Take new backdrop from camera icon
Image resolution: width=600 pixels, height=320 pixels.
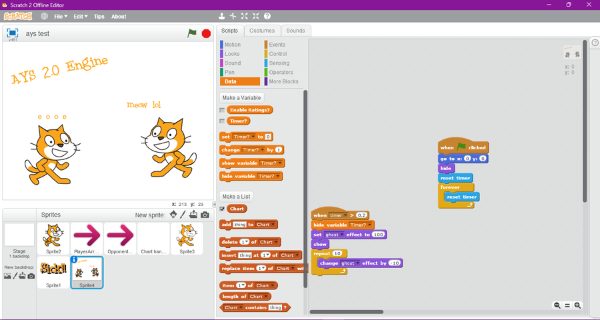point(31,275)
